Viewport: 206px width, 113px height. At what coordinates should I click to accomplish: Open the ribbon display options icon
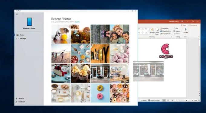coord(182,21)
